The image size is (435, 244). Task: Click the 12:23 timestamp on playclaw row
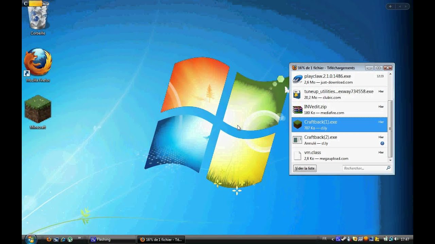pyautogui.click(x=380, y=76)
